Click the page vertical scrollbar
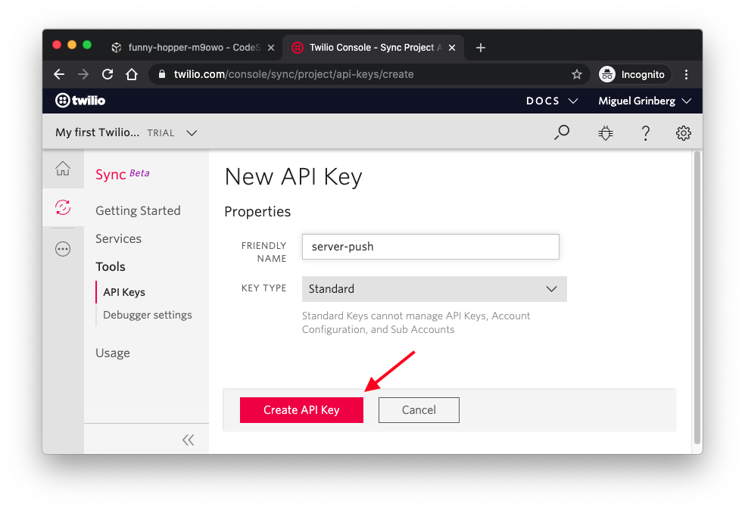 click(x=697, y=297)
